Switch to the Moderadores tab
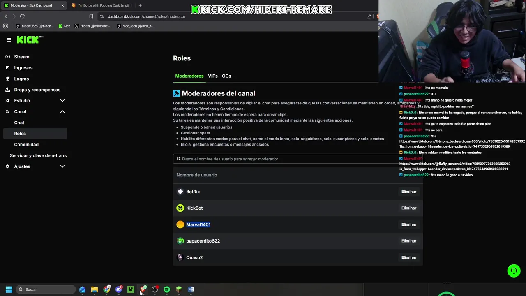Screen dimensions: 526x296 pyautogui.click(x=189, y=76)
